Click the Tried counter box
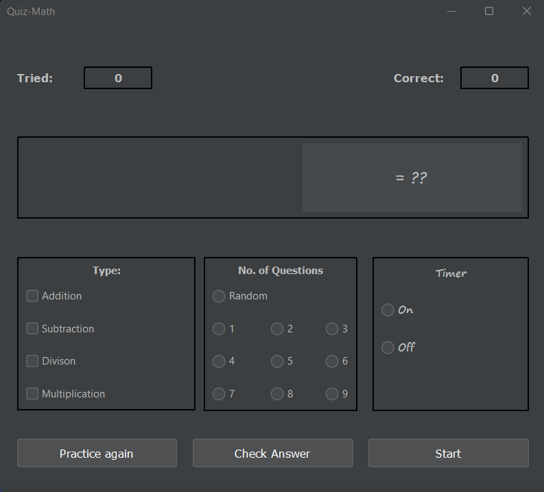The width and height of the screenshot is (544, 492). (118, 78)
